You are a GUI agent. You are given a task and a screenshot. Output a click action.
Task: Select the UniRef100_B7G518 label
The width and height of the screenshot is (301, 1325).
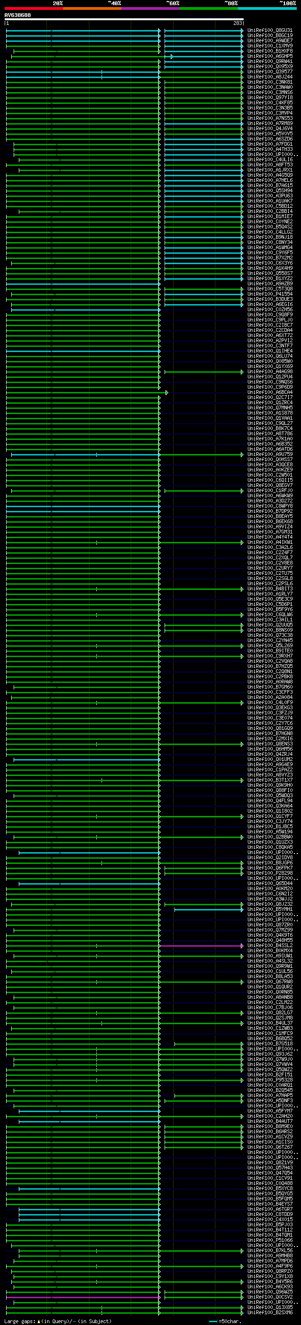(x=269, y=1043)
